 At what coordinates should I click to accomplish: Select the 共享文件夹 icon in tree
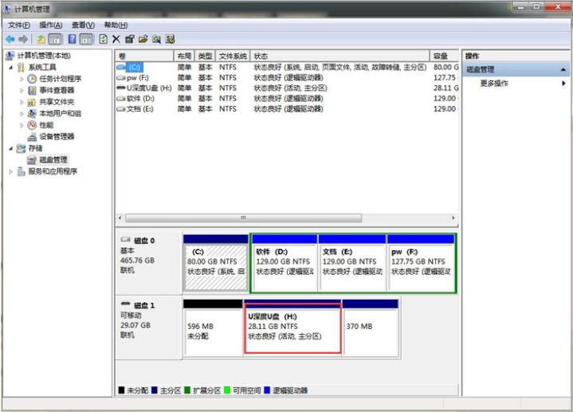[x=32, y=102]
